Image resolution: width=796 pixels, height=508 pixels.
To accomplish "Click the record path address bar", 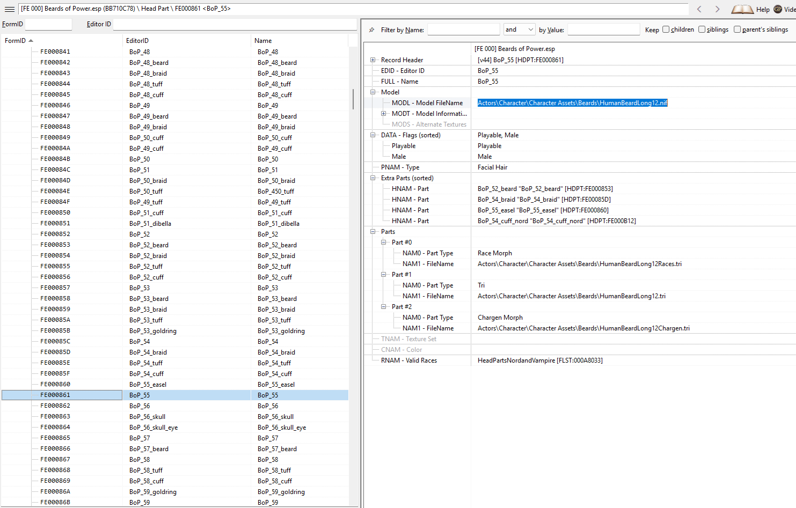I will (353, 9).
